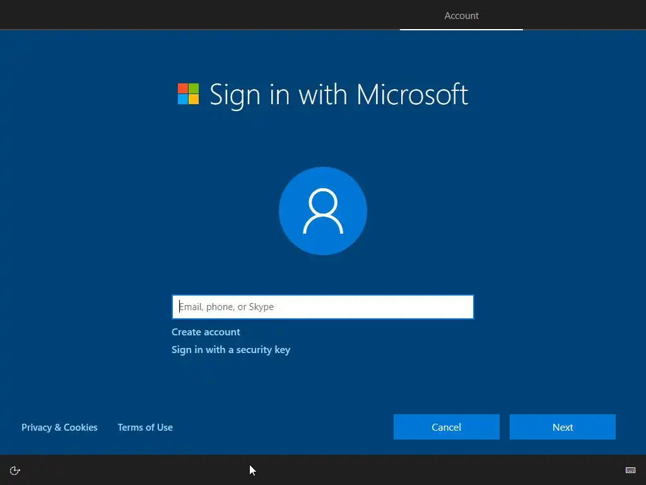This screenshot has width=646, height=485.
Task: Click the Next button
Action: click(562, 427)
